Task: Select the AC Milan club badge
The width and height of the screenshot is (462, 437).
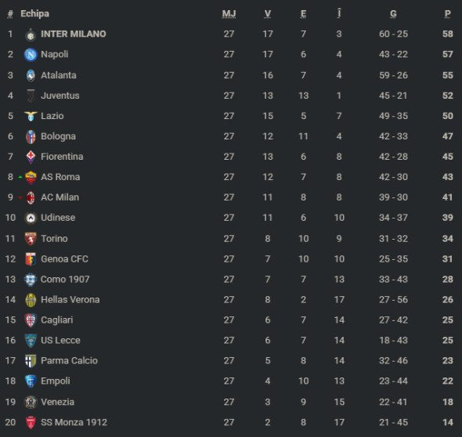Action: tap(31, 197)
